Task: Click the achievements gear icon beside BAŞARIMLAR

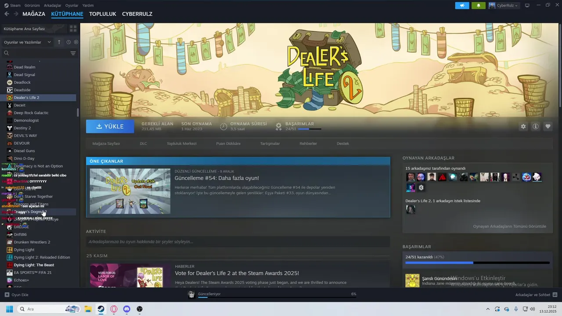Action: tap(278, 126)
